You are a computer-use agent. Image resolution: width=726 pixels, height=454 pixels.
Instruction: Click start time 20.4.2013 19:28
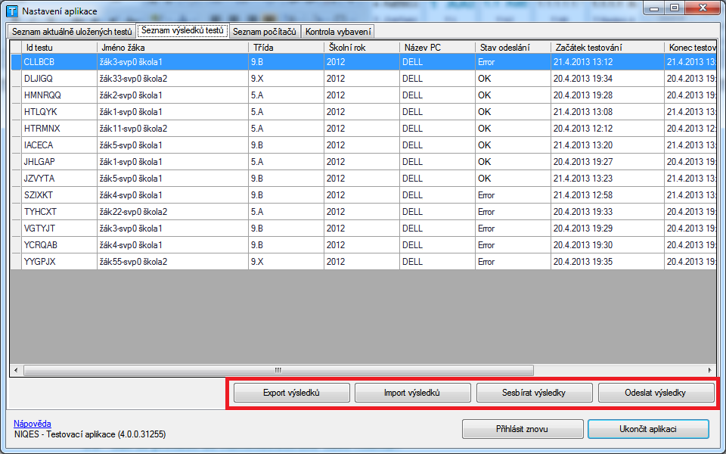click(607, 95)
